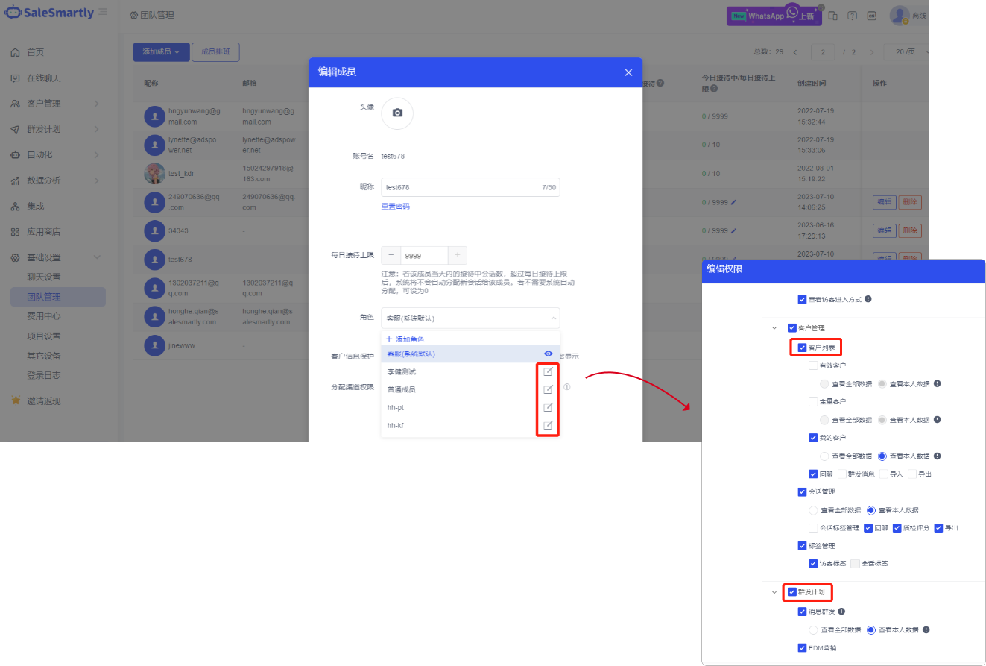Viewport: 986px width, 666px height.
Task: Toggle the 会话管理 checkbox
Action: [x=802, y=491]
